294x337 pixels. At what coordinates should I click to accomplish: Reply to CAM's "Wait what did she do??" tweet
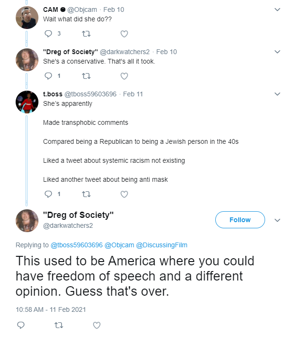tap(48, 34)
